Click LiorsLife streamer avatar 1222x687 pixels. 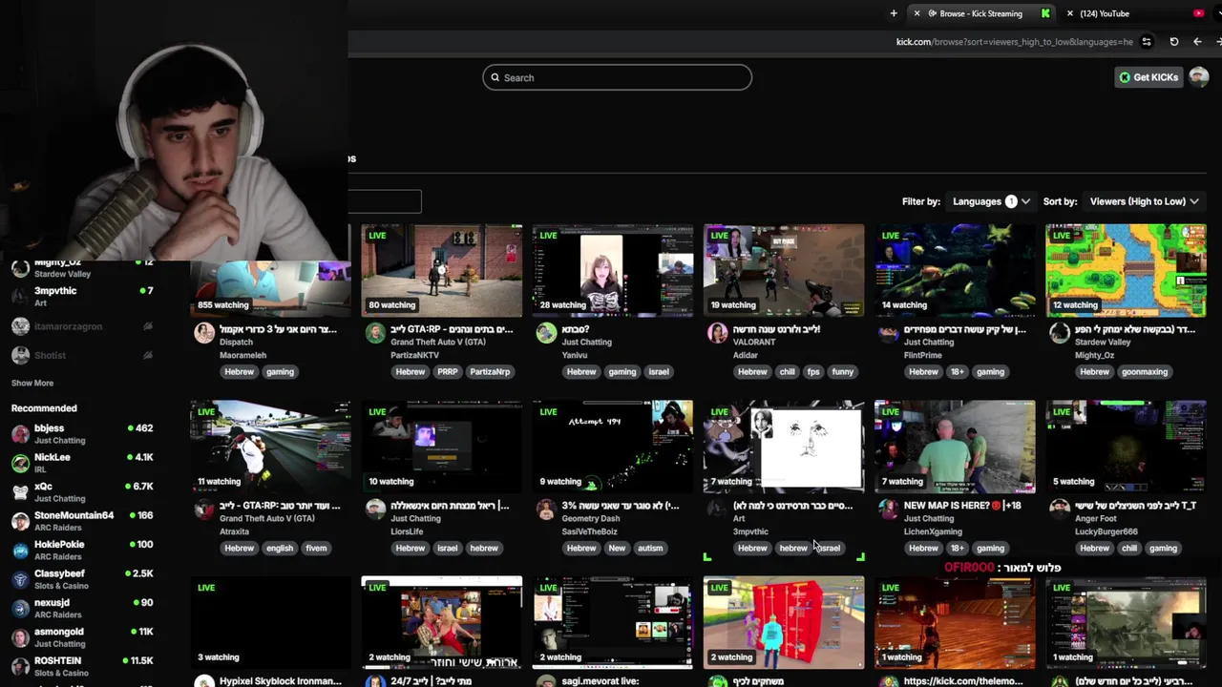tap(375, 510)
